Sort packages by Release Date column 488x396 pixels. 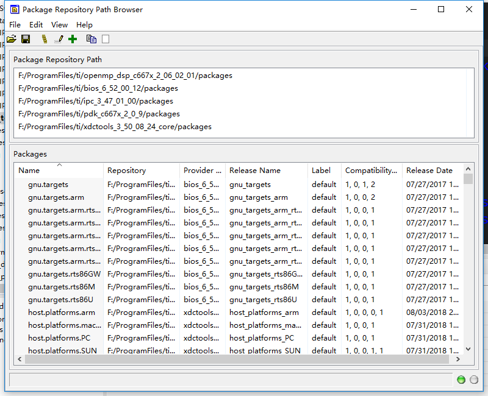pos(429,170)
